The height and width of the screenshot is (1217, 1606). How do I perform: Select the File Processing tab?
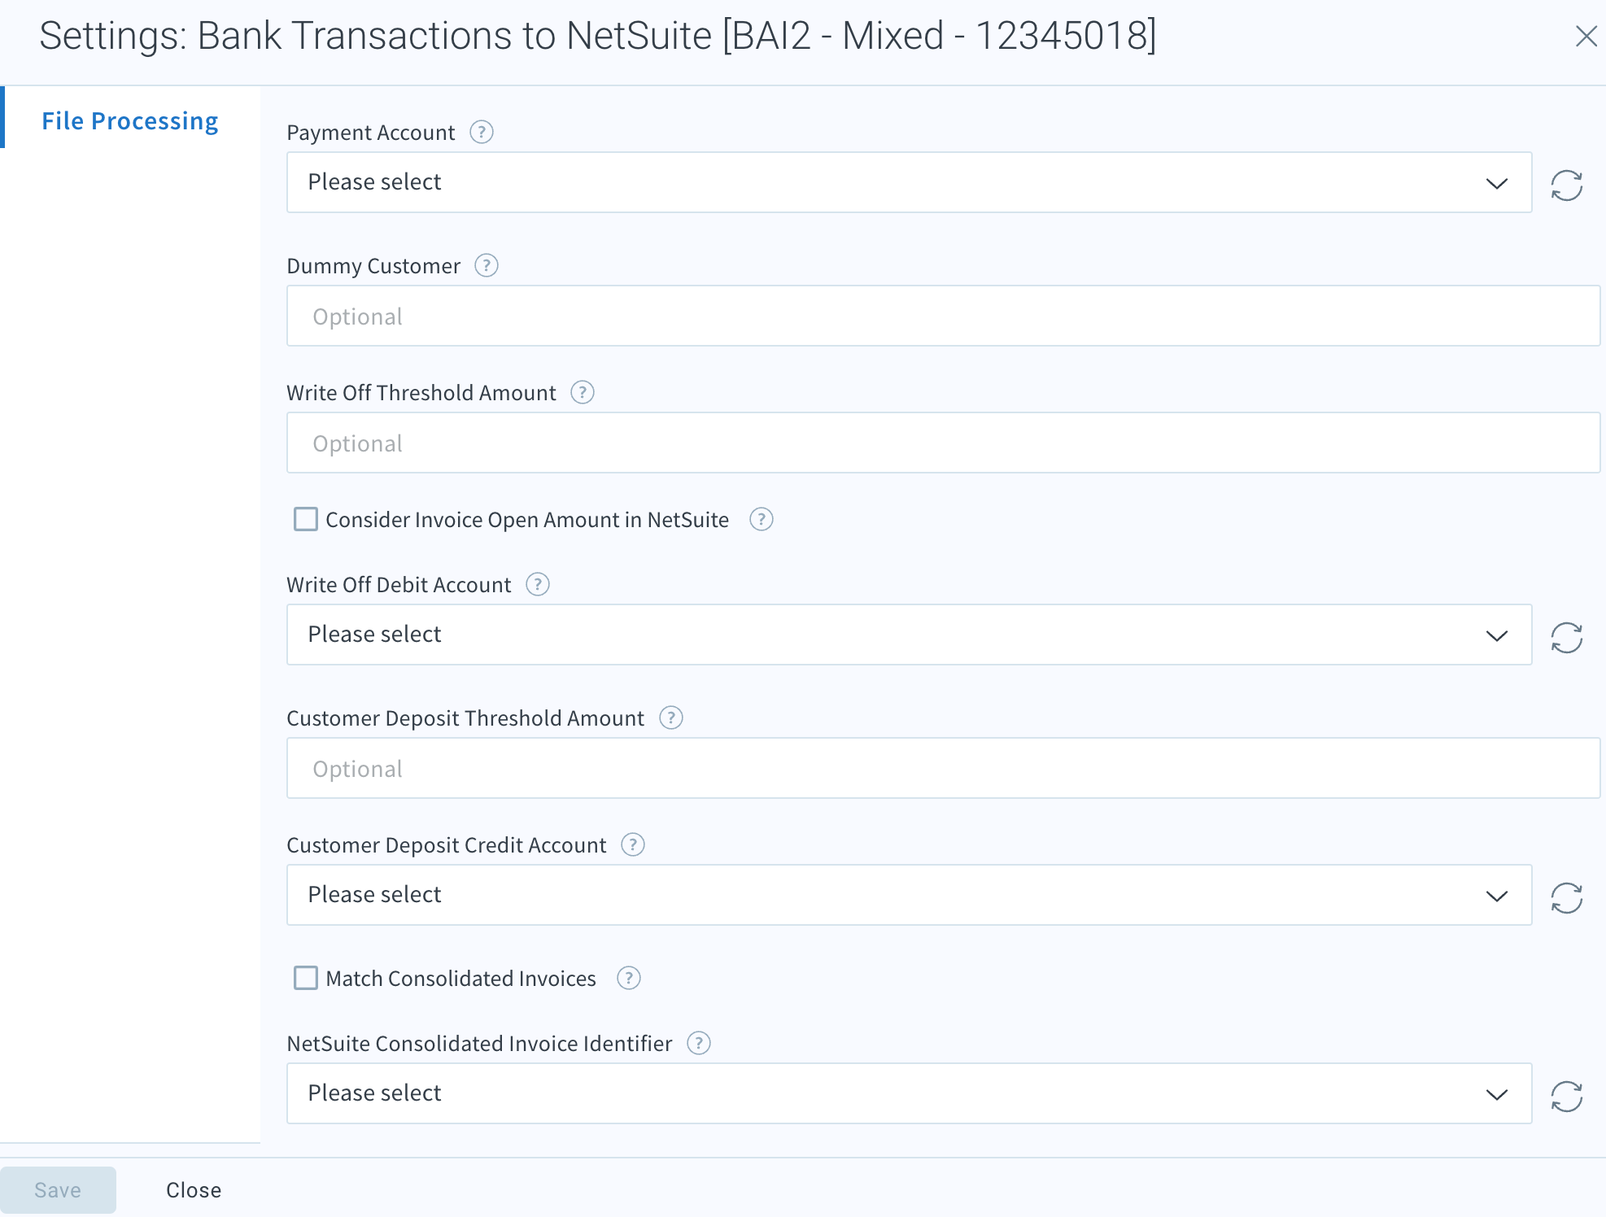click(x=130, y=120)
